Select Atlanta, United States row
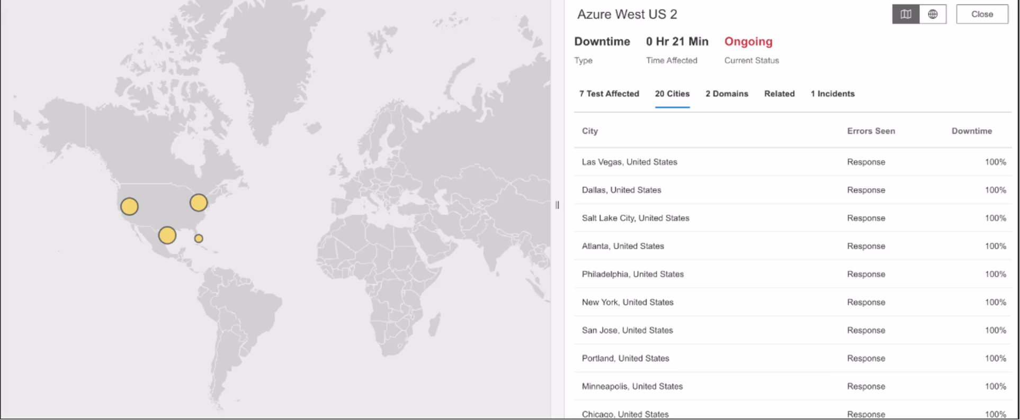The height and width of the screenshot is (420, 1020). click(793, 246)
